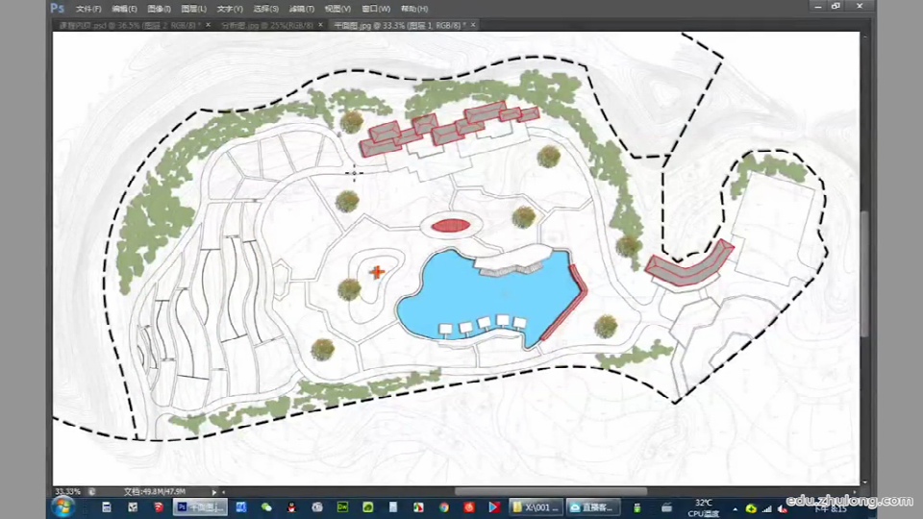Viewport: 923px width, 519px height.
Task: Open WeChat from the taskbar
Action: (x=267, y=507)
